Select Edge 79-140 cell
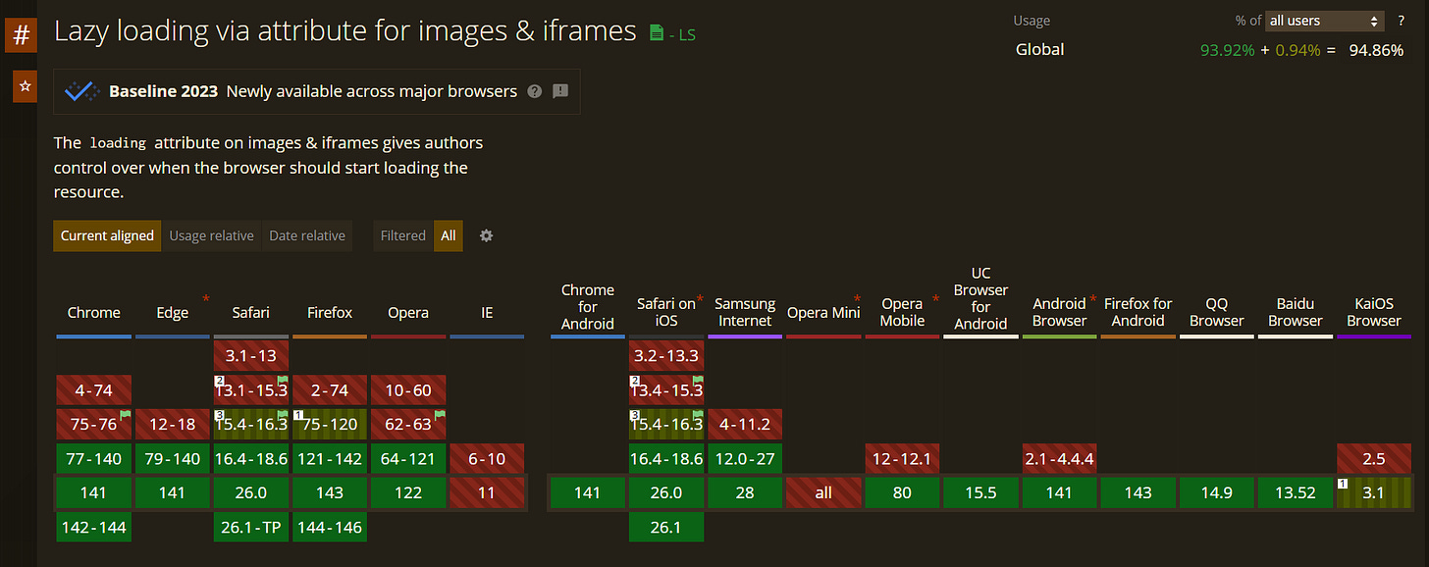 click(173, 458)
